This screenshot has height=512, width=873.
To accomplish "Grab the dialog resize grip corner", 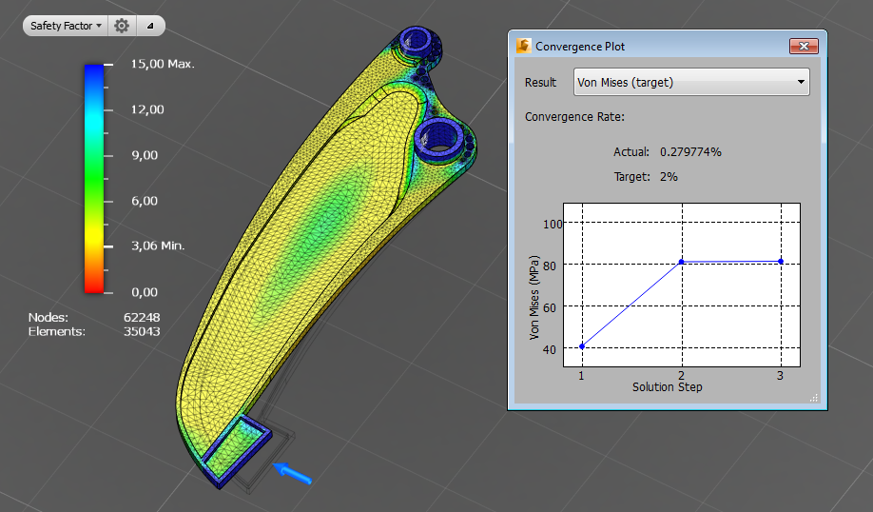I will pos(814,397).
